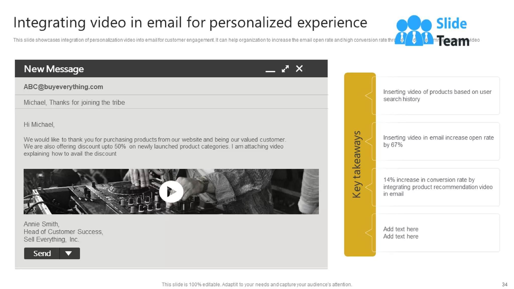
Task: Click the slide description subtitle text
Action: [246, 40]
